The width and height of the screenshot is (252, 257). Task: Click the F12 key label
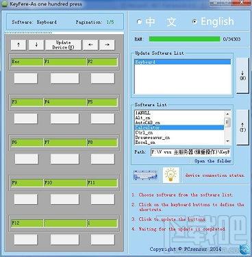point(27,223)
